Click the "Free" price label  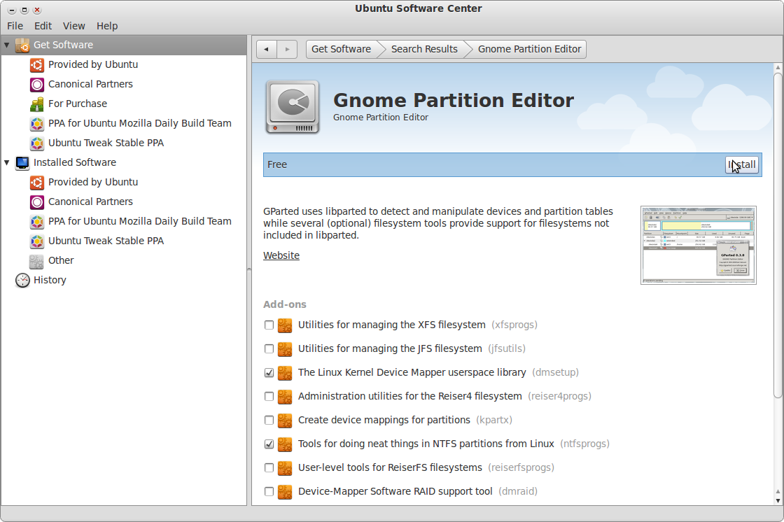[x=277, y=164]
